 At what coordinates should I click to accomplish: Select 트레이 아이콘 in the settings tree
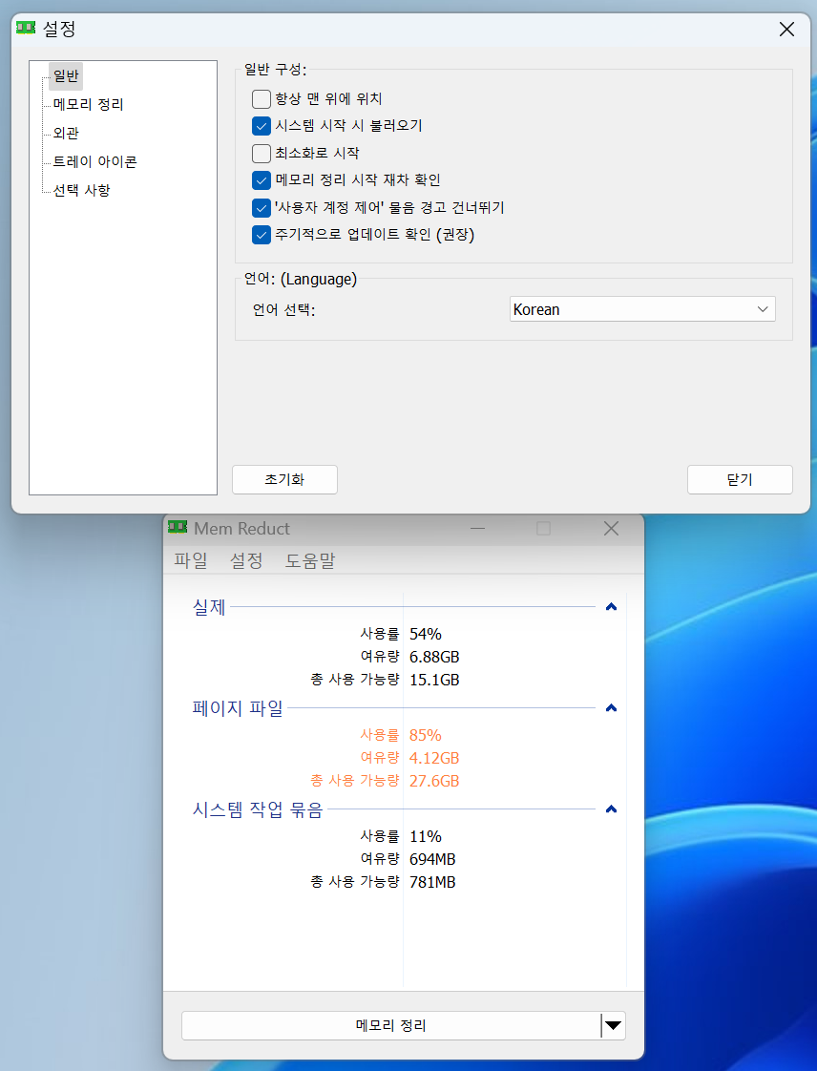tap(94, 162)
